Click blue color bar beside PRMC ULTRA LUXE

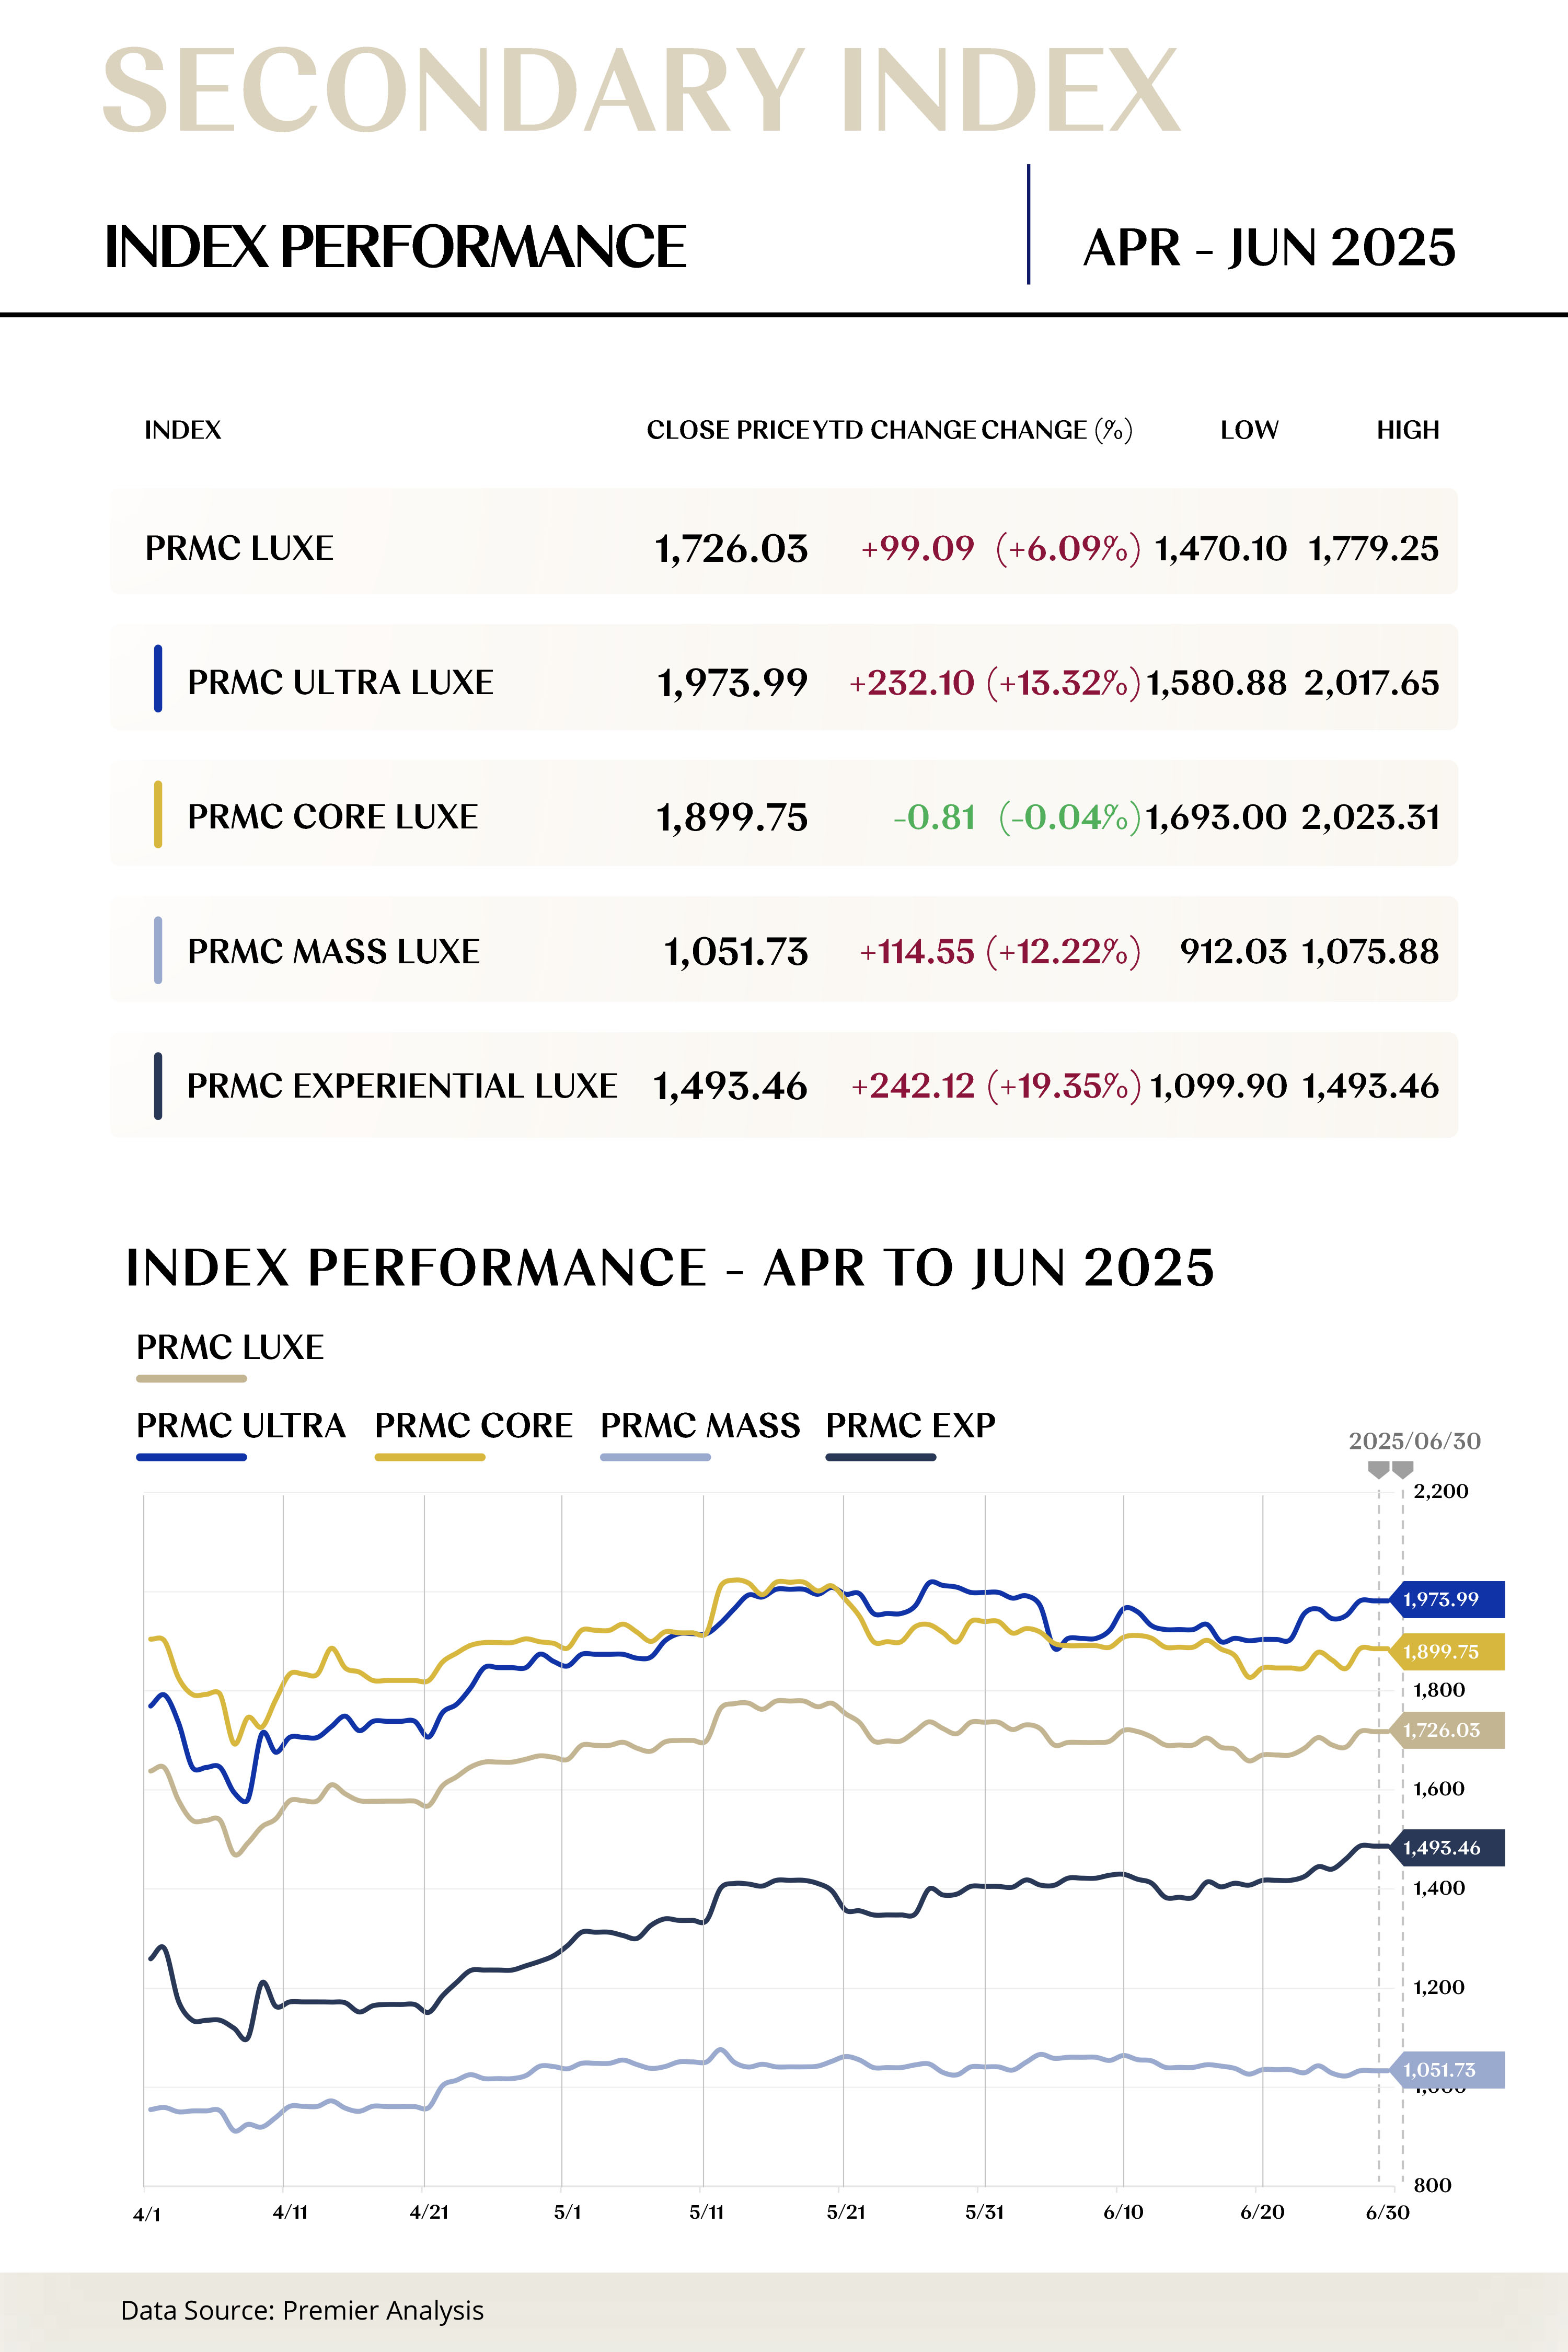pos(158,679)
